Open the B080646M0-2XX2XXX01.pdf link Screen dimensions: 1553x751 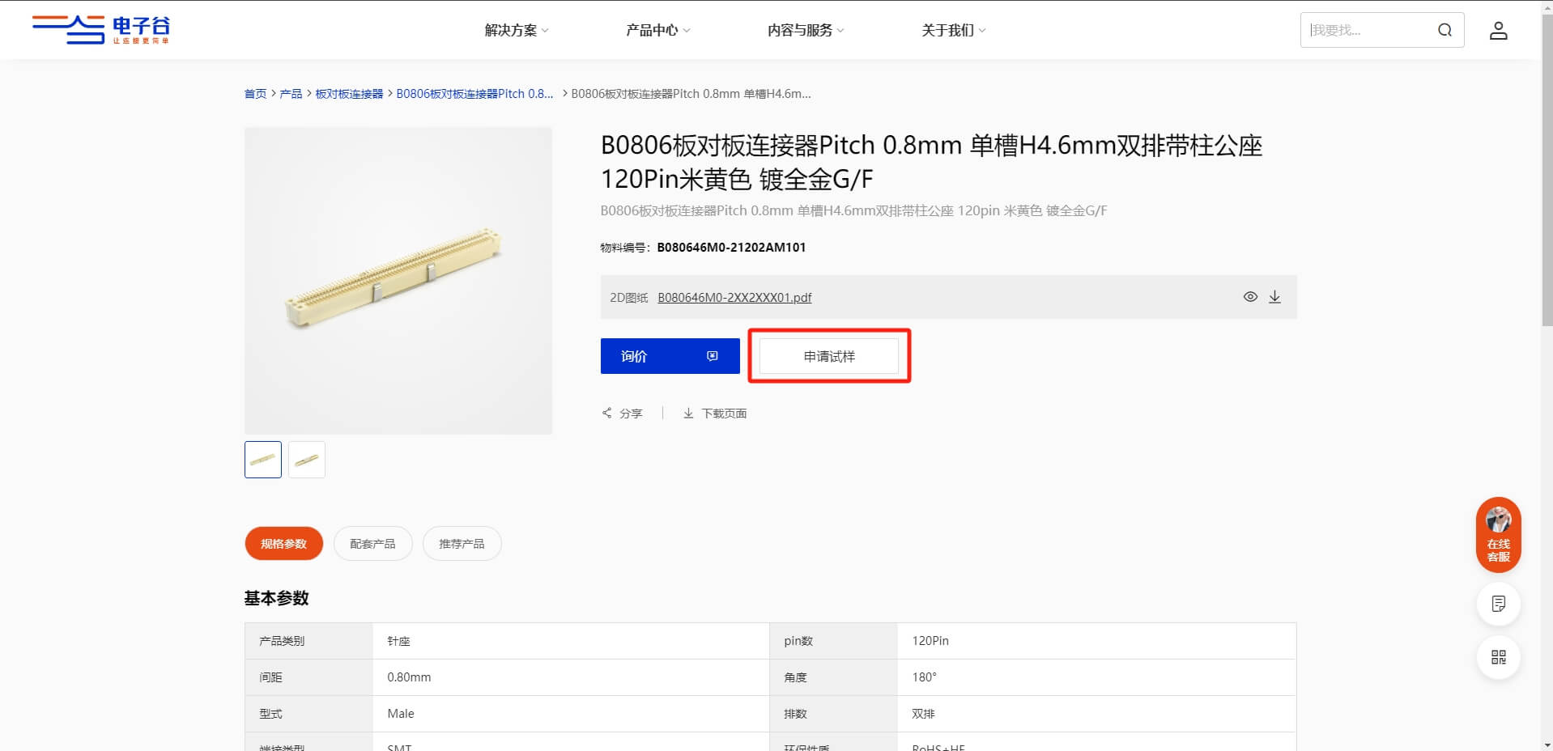[x=734, y=298]
